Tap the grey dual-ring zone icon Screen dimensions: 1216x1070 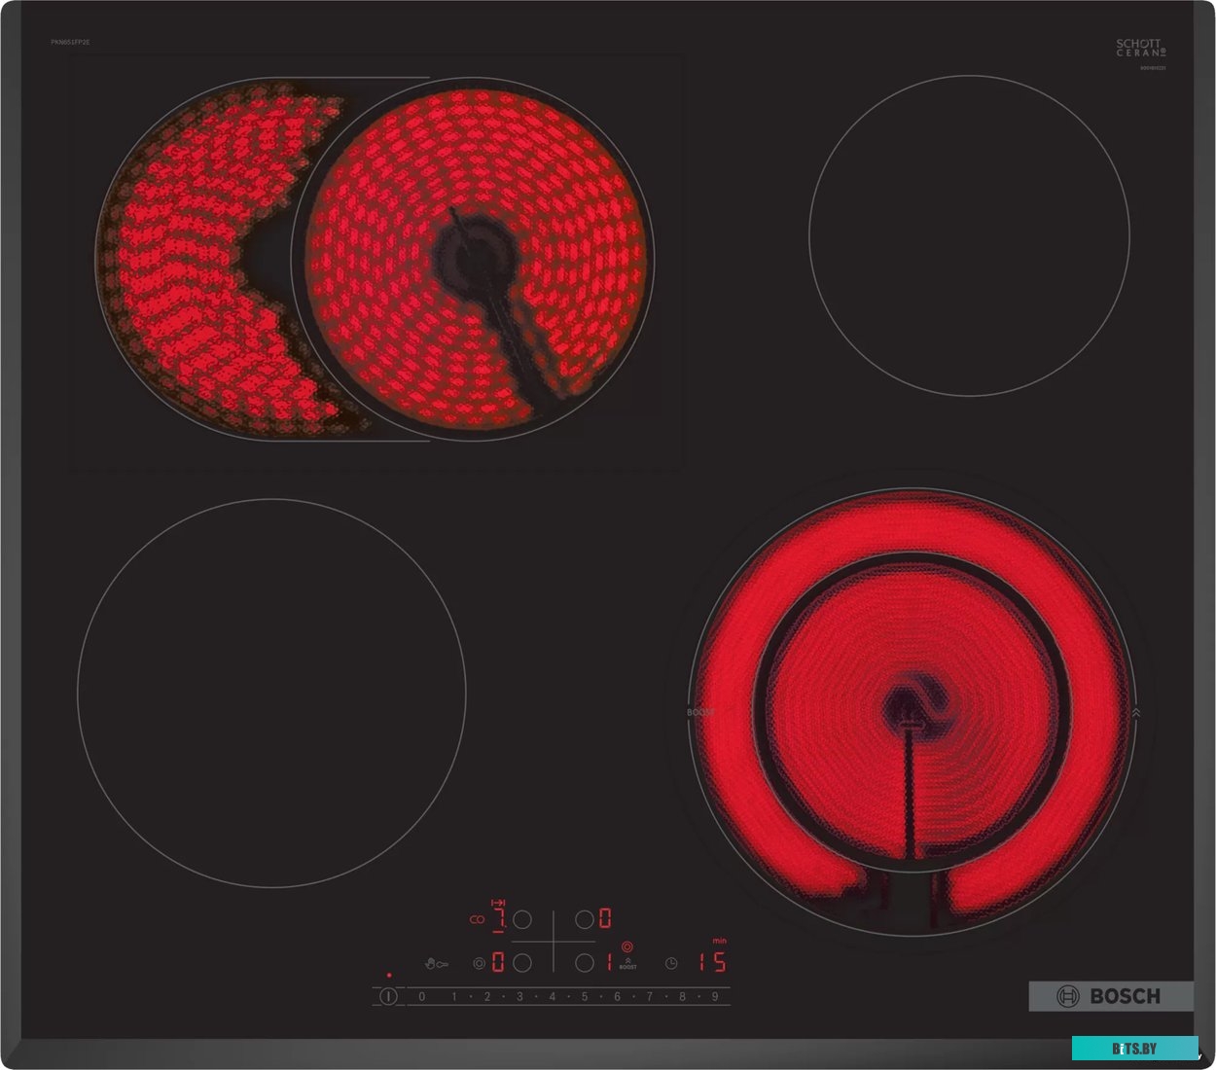(x=479, y=963)
